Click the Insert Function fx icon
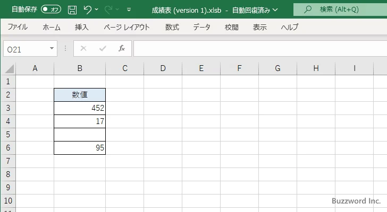 point(122,48)
